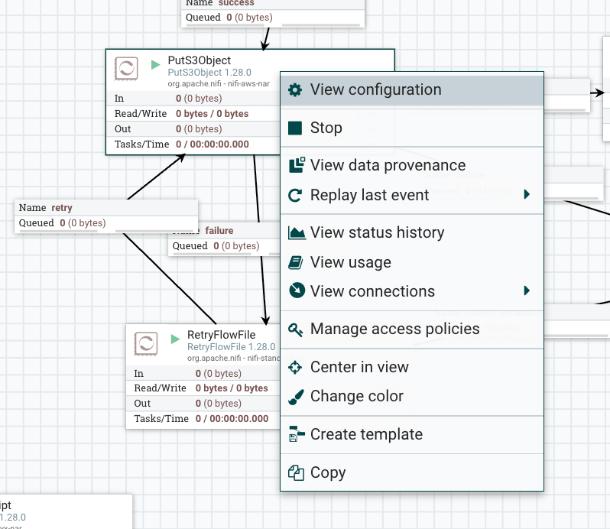Screen dimensions: 610x529
Task: Click the PutS3Object processor icon
Action: 126,68
